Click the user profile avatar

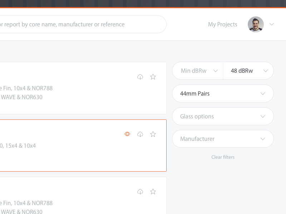pos(256,24)
